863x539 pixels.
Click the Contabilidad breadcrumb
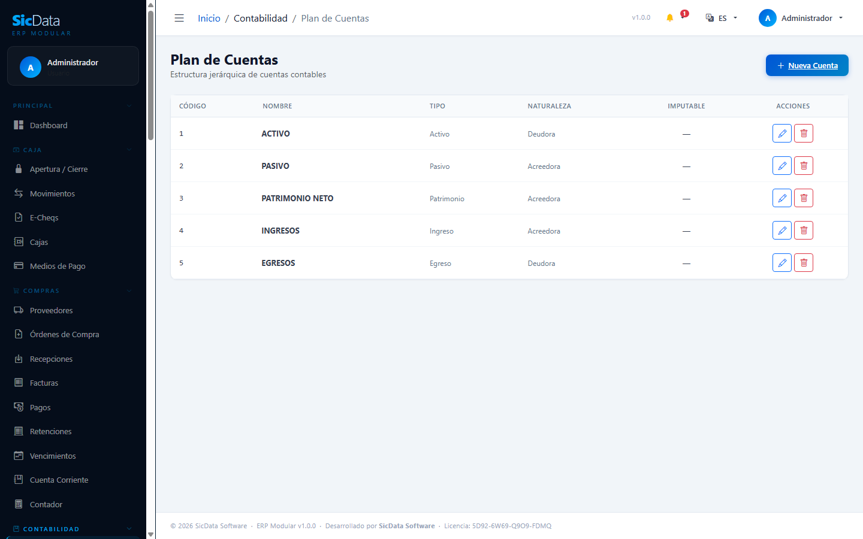261,18
